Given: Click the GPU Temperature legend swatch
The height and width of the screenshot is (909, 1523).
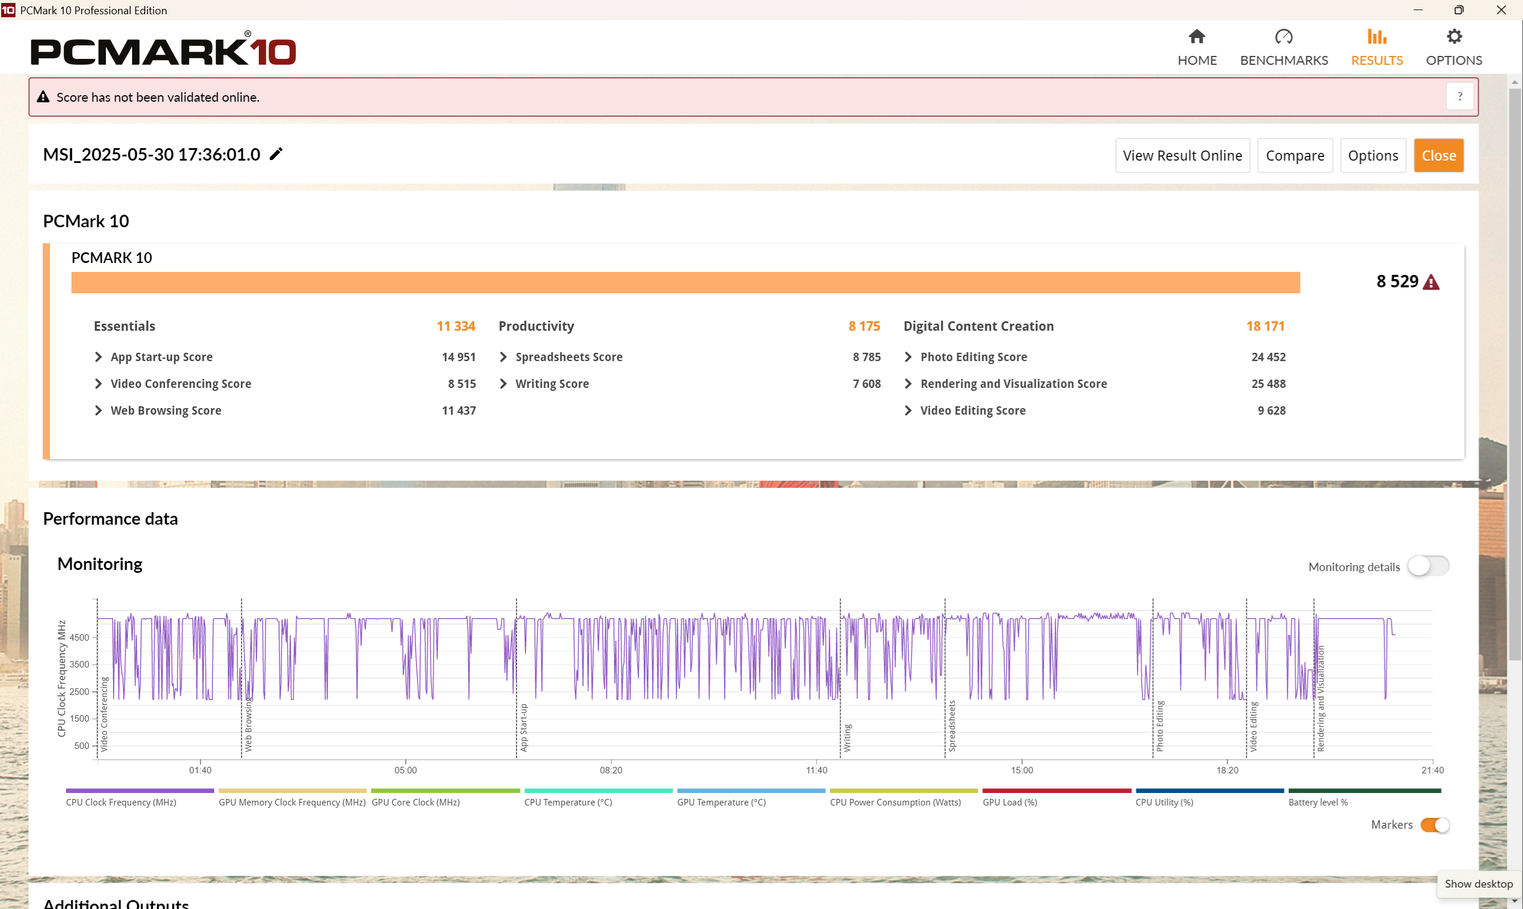Looking at the screenshot, I should 751,791.
